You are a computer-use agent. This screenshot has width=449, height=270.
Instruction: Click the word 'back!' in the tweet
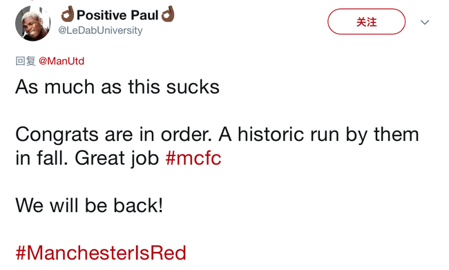click(x=138, y=205)
